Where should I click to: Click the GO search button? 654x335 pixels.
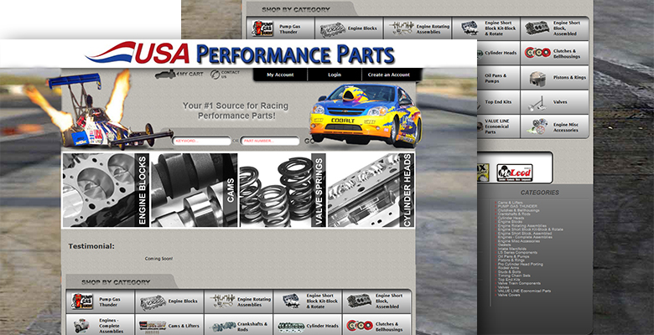click(309, 142)
